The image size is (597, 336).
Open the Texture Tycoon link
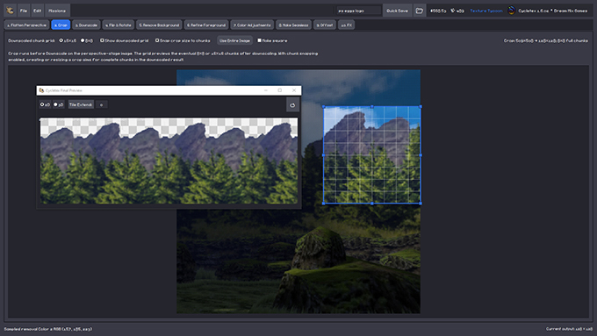(x=486, y=11)
